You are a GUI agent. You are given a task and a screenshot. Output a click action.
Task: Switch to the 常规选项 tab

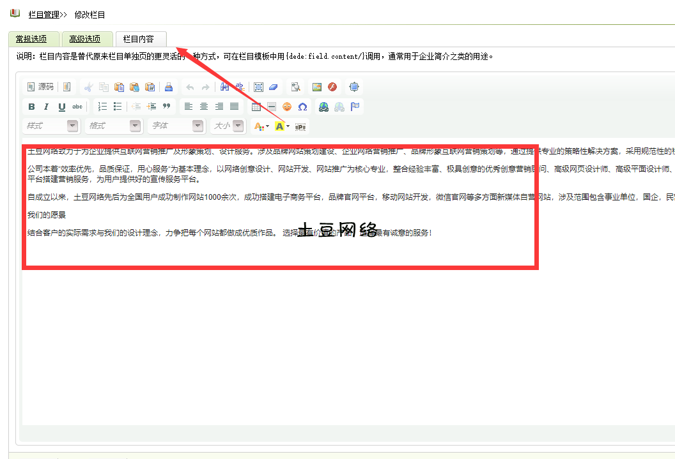tap(33, 38)
